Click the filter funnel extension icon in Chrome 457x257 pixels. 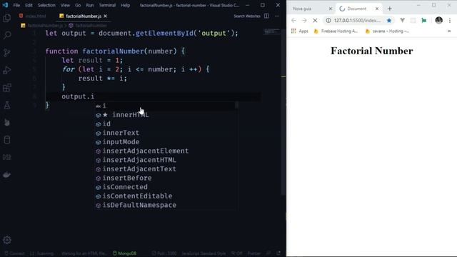(402, 21)
